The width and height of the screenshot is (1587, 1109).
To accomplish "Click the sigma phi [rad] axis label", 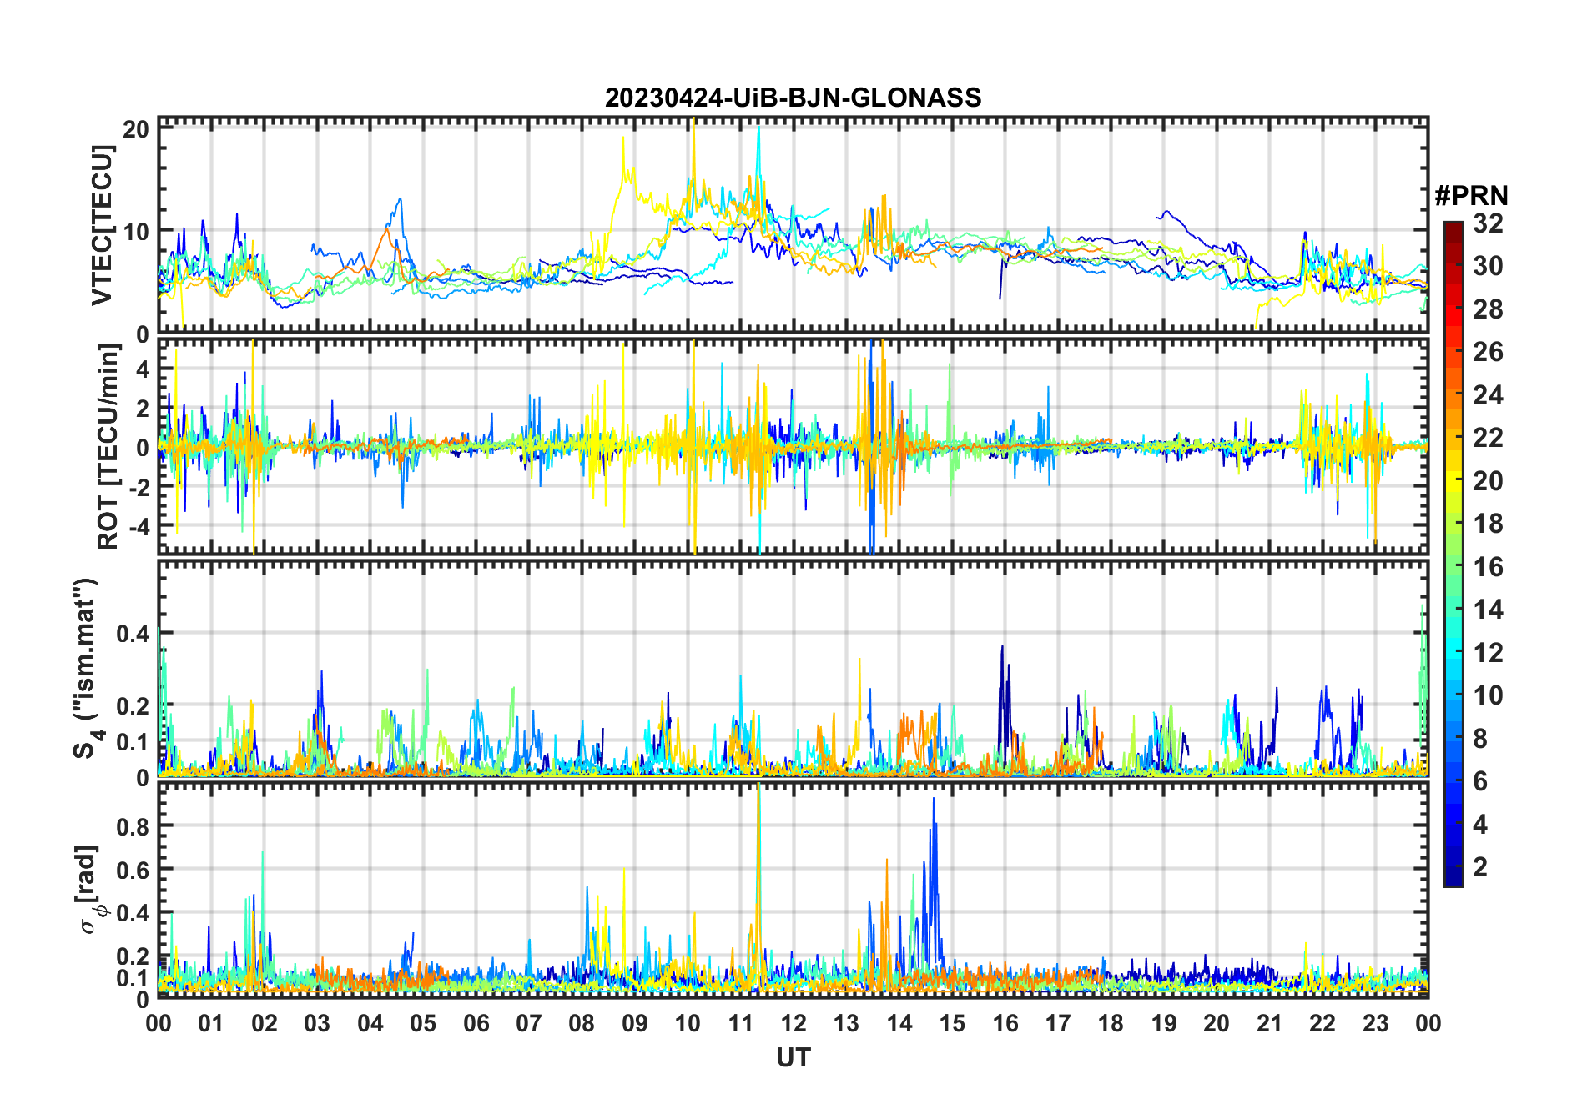I will [x=92, y=889].
